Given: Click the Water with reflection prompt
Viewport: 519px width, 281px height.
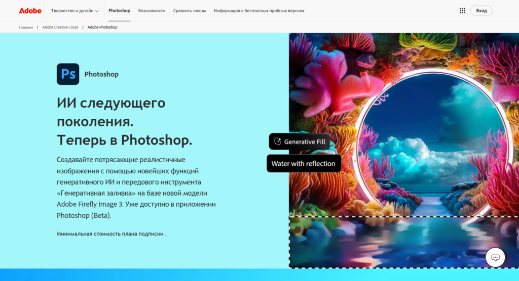Looking at the screenshot, I should click(304, 163).
